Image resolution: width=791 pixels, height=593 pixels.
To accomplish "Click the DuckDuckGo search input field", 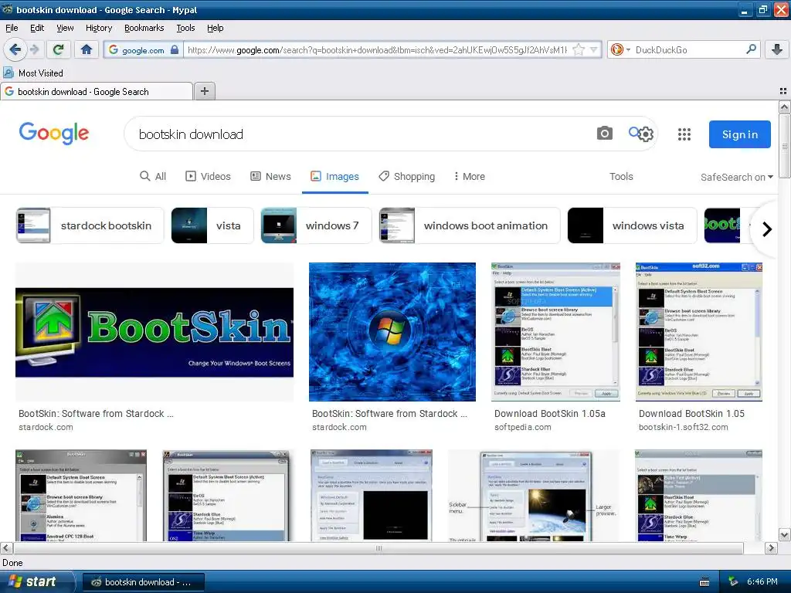I will click(x=688, y=50).
